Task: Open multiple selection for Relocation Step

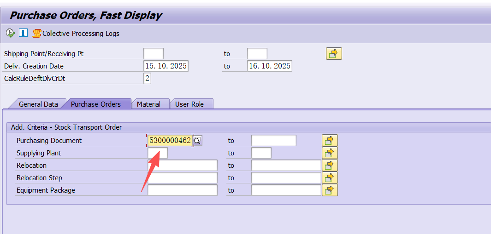Action: pos(330,178)
